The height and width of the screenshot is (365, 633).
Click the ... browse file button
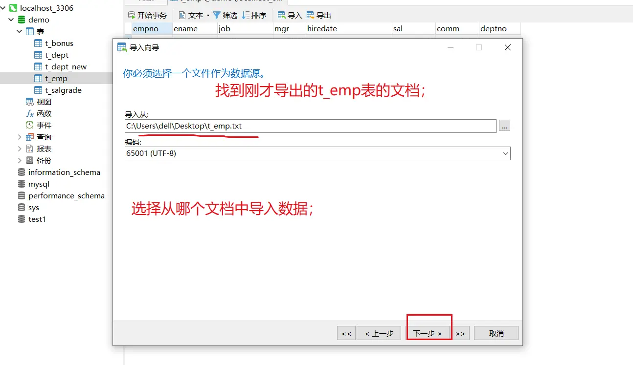tap(505, 126)
